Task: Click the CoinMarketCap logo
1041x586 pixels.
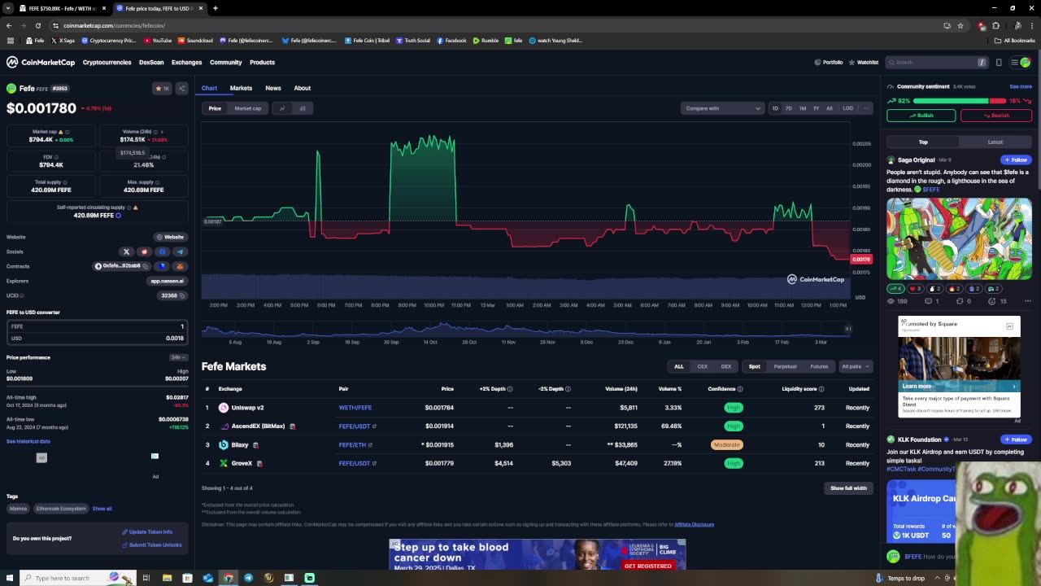Action: [41, 62]
